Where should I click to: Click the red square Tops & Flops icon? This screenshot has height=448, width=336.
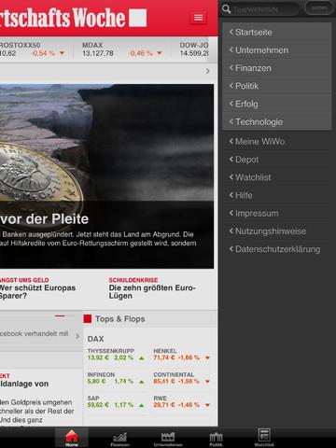[88, 318]
